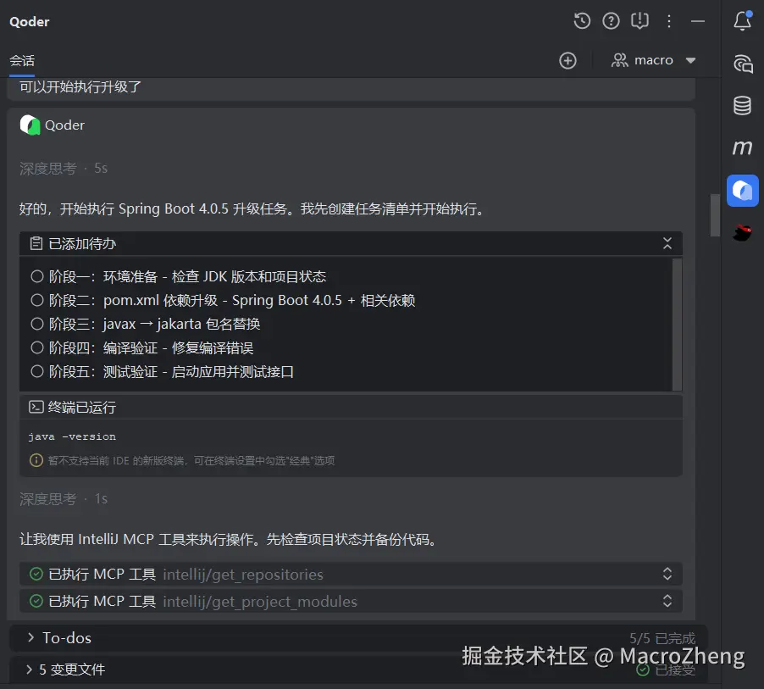The width and height of the screenshot is (764, 689).
Task: Click the 5/5 已完成 status label
Action: pyautogui.click(x=662, y=638)
